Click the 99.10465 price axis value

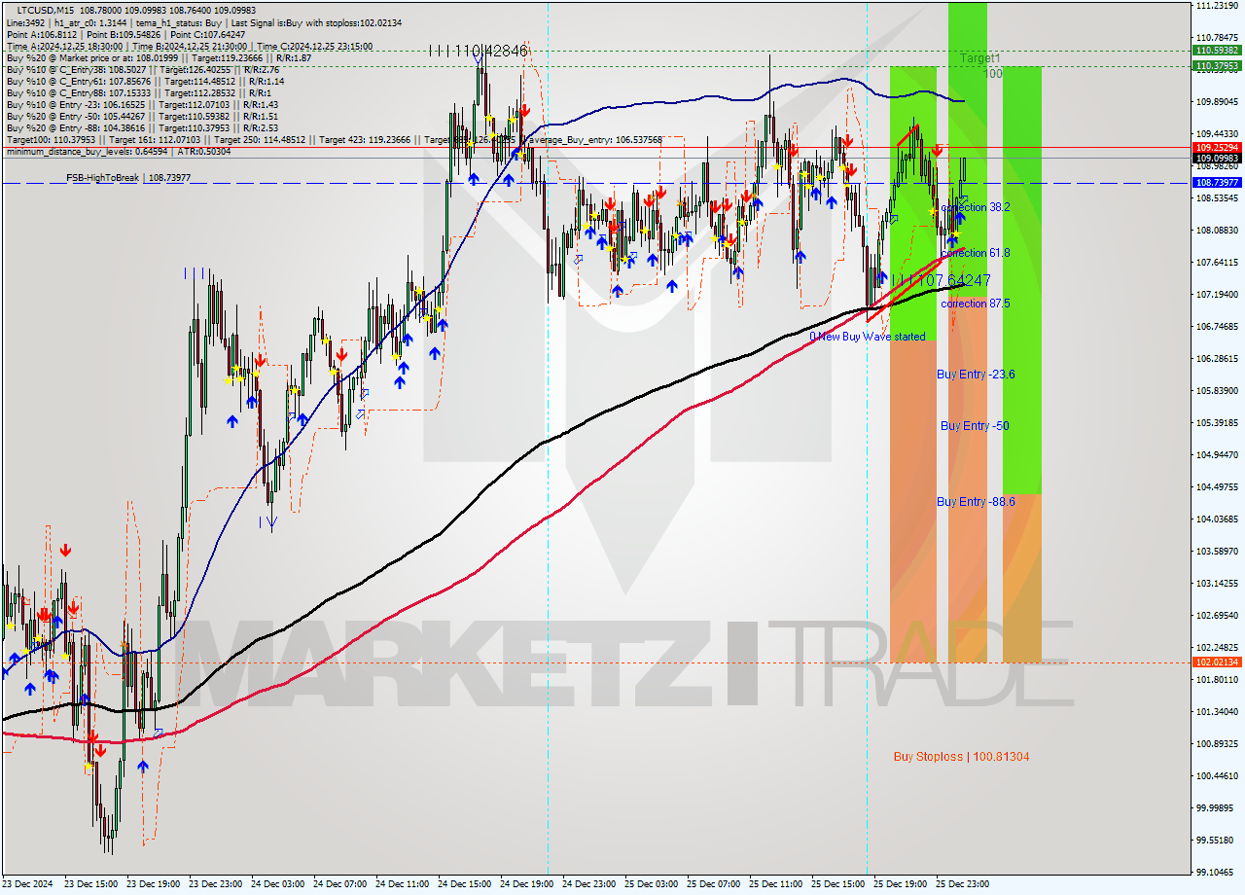pyautogui.click(x=1217, y=872)
